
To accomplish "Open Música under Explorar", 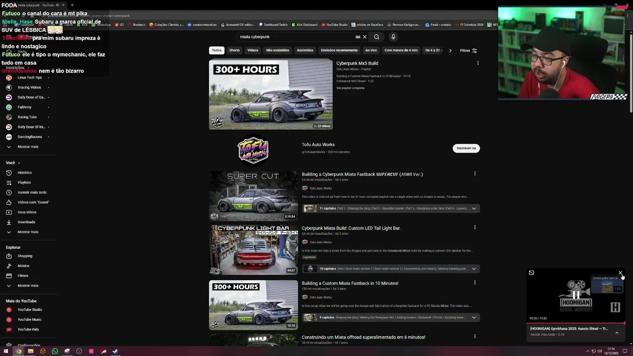I will pyautogui.click(x=23, y=266).
